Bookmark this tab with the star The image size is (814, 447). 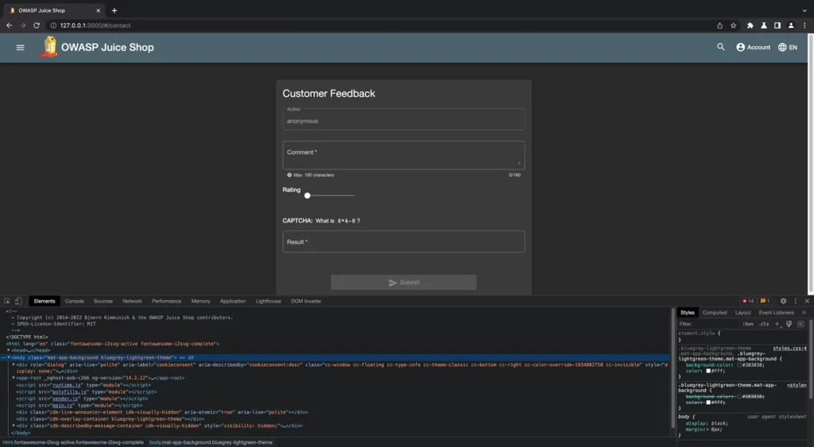(733, 25)
